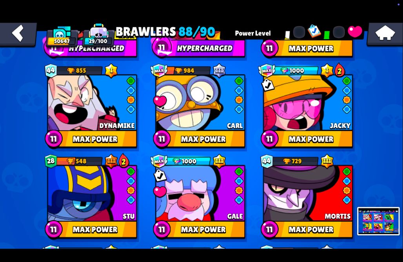Click the heart favorite marker on Carl
The height and width of the screenshot is (262, 403).
(160, 101)
